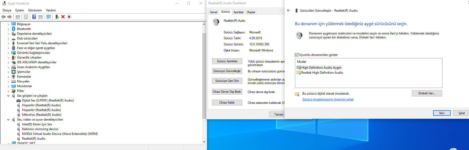Click the speaker icon beside Realtek(R) Audio in properties
This screenshot has width=469, height=150.
[216, 22]
